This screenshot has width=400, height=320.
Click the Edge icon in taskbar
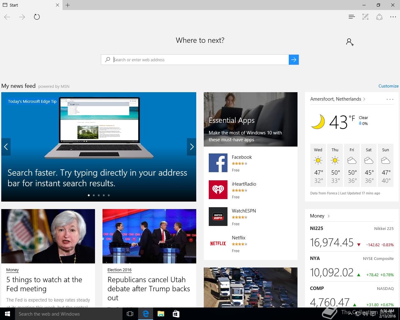(x=146, y=314)
